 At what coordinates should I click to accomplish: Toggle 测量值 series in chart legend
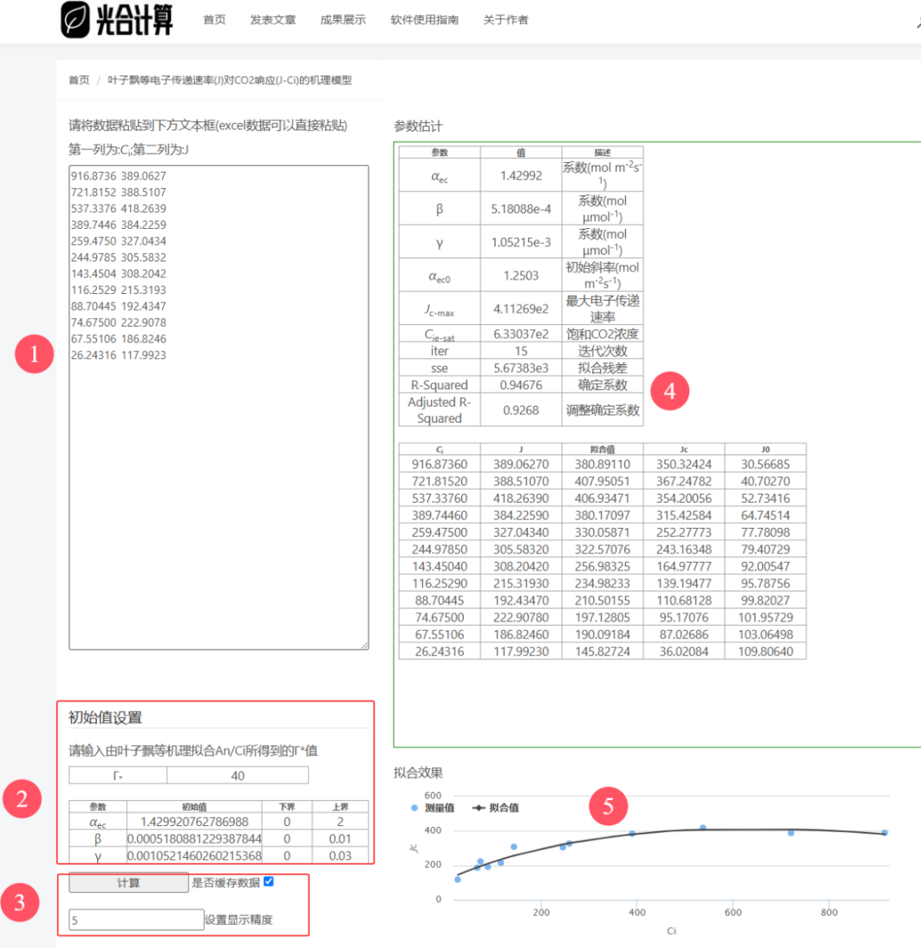(434, 808)
